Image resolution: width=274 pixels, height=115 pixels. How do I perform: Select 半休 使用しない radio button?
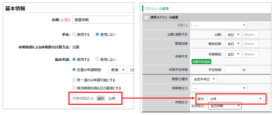[97, 34]
